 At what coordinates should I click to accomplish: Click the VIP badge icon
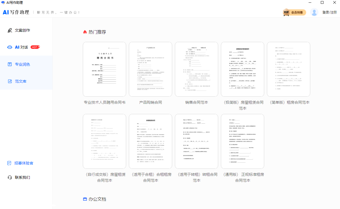click(x=286, y=12)
